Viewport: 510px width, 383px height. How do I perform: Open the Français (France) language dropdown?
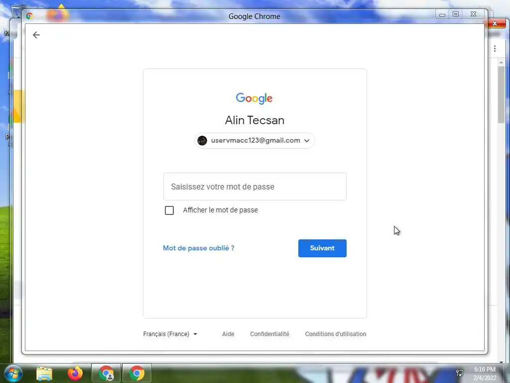click(170, 334)
